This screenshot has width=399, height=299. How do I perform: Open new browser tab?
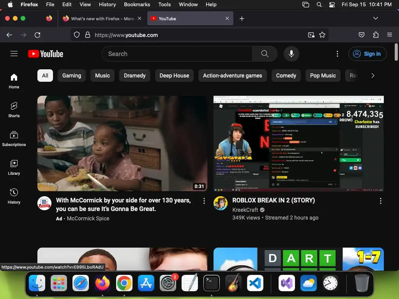pyautogui.click(x=242, y=19)
